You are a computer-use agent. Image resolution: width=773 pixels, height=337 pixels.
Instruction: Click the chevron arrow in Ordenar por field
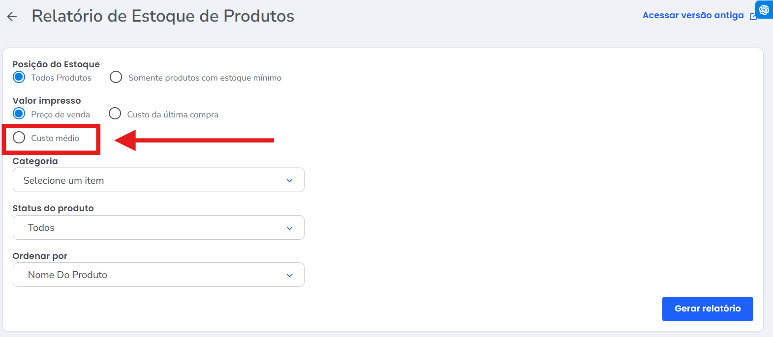tap(289, 275)
